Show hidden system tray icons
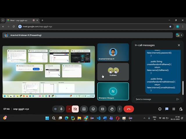Image resolution: width=186 pixels, height=139 pixels. [144, 118]
